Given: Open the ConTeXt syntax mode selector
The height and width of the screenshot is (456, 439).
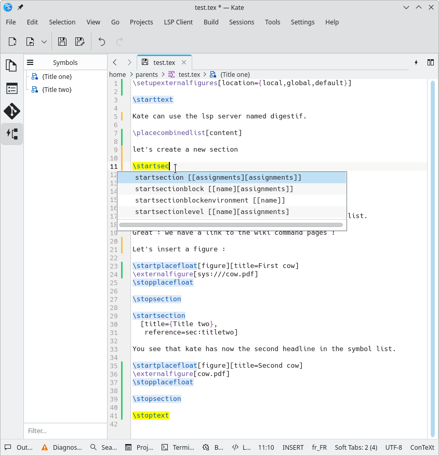Looking at the screenshot, I should pyautogui.click(x=422, y=447).
